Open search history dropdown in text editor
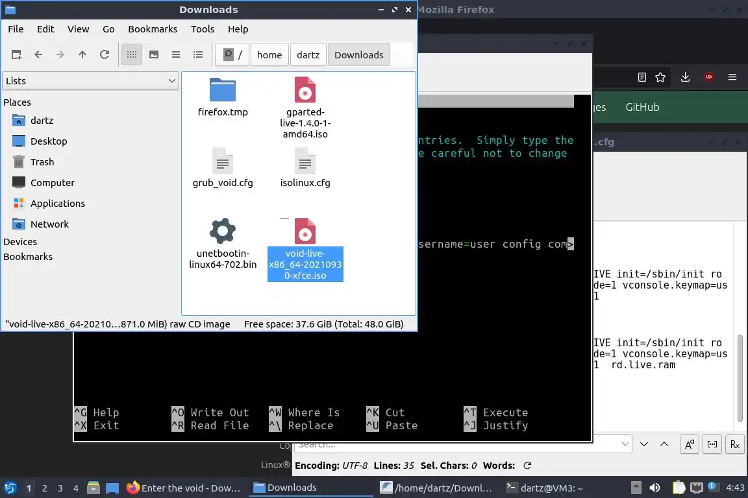The height and width of the screenshot is (498, 748). pos(625,444)
